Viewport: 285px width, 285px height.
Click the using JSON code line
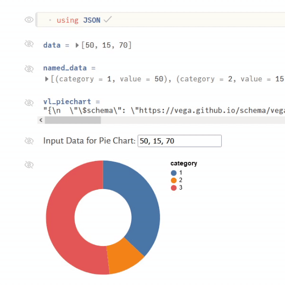[161, 20]
